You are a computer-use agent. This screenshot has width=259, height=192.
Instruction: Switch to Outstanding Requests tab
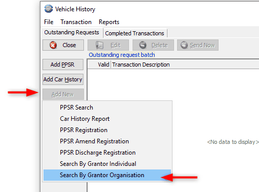pyautogui.click(x=72, y=32)
